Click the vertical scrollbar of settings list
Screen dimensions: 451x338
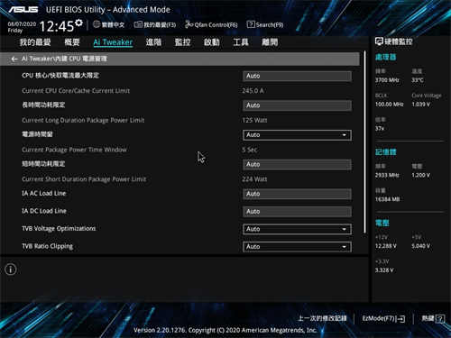[x=364, y=142]
